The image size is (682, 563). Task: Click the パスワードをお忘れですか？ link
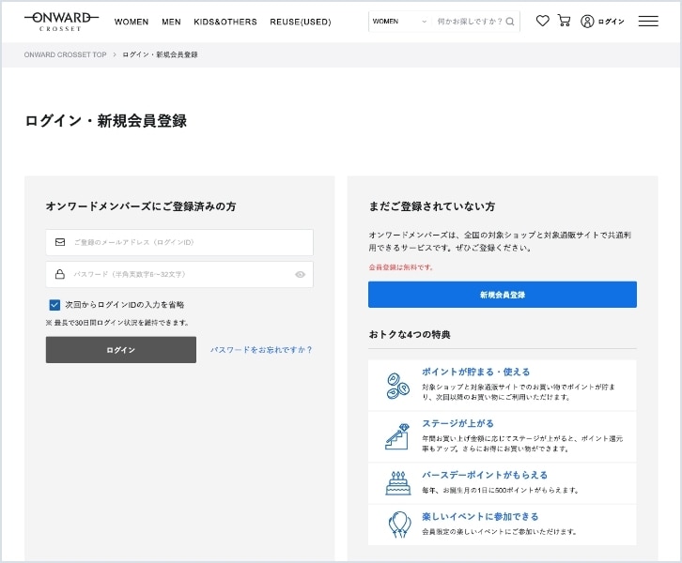coord(260,350)
